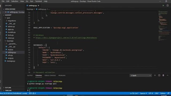Viewport: 171px width, 96px height.
Task: Kill terminal with trash icon
Action: pyautogui.click(x=163, y=75)
